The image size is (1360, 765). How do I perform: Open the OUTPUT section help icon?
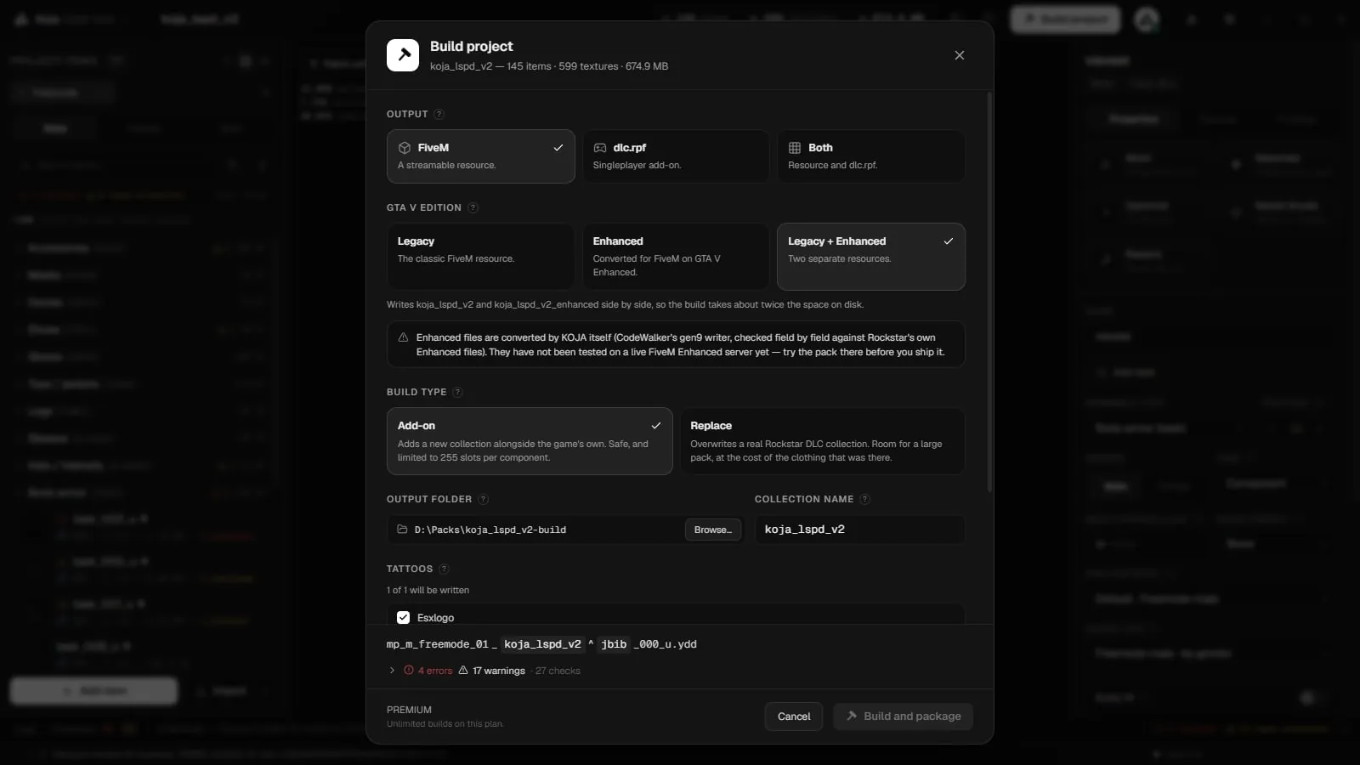coord(439,114)
